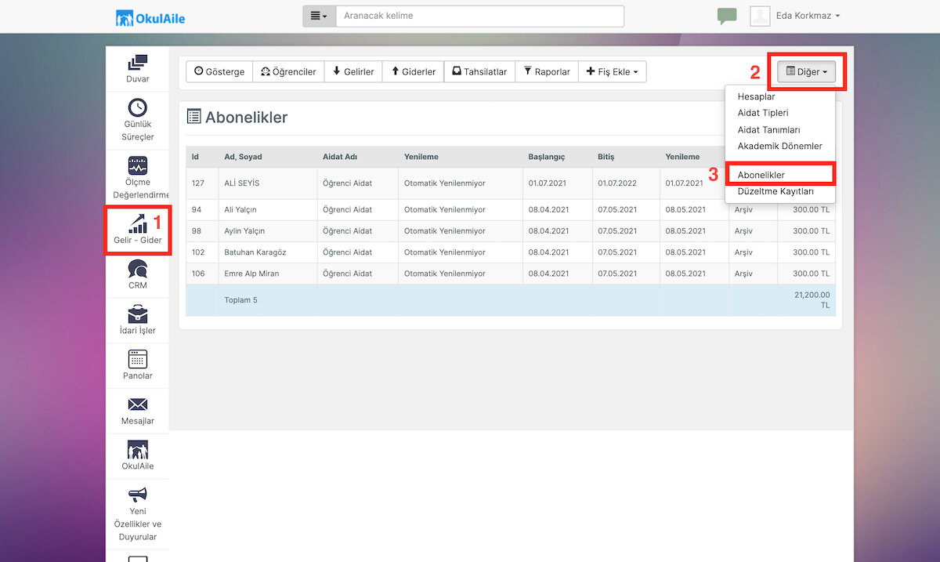940x562 pixels.
Task: Open the Raporlar section
Action: [547, 71]
